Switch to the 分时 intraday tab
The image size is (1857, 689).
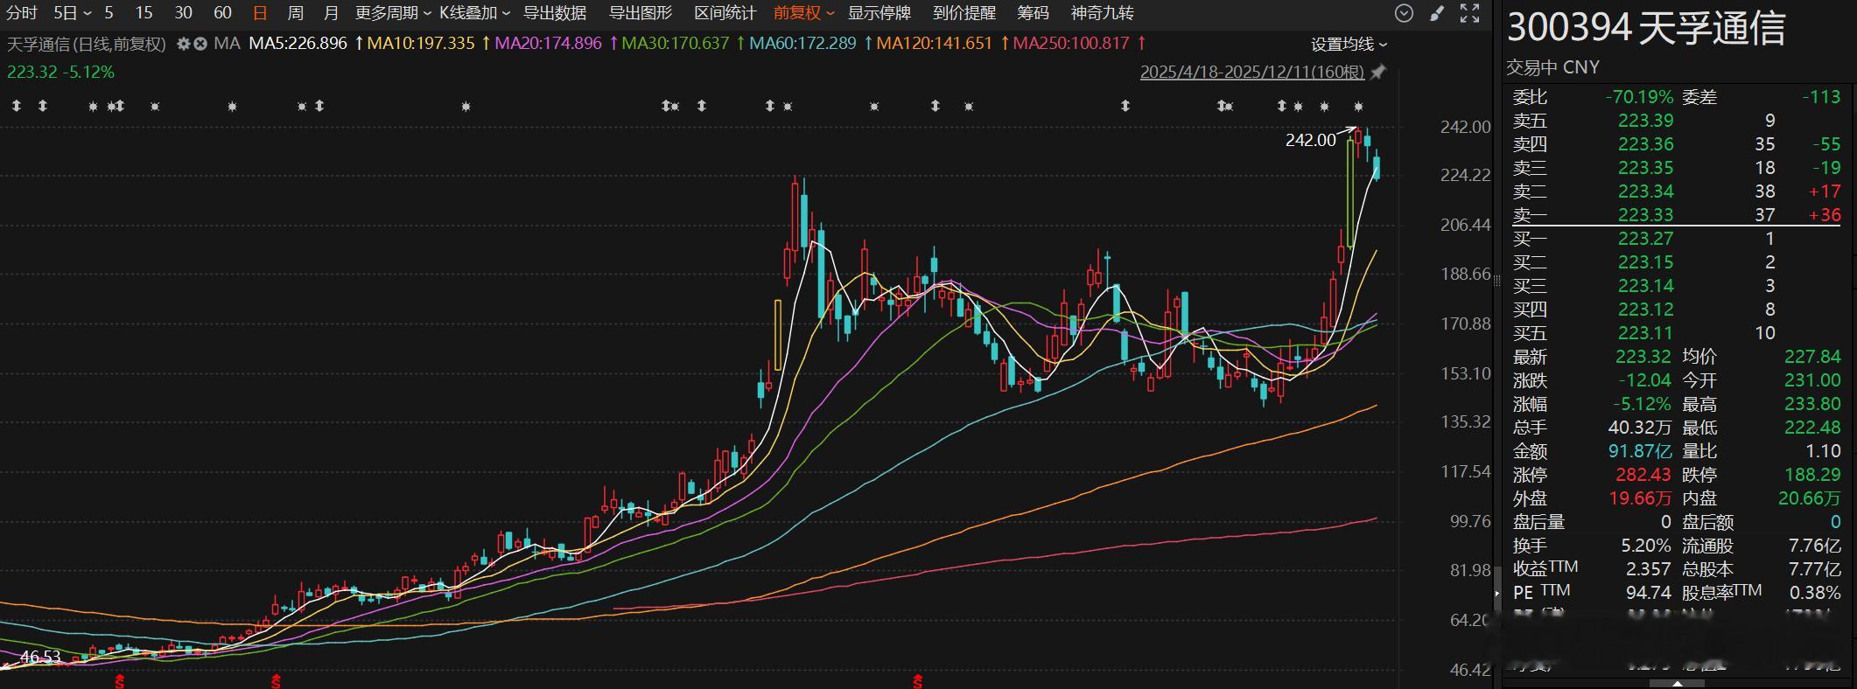click(22, 13)
